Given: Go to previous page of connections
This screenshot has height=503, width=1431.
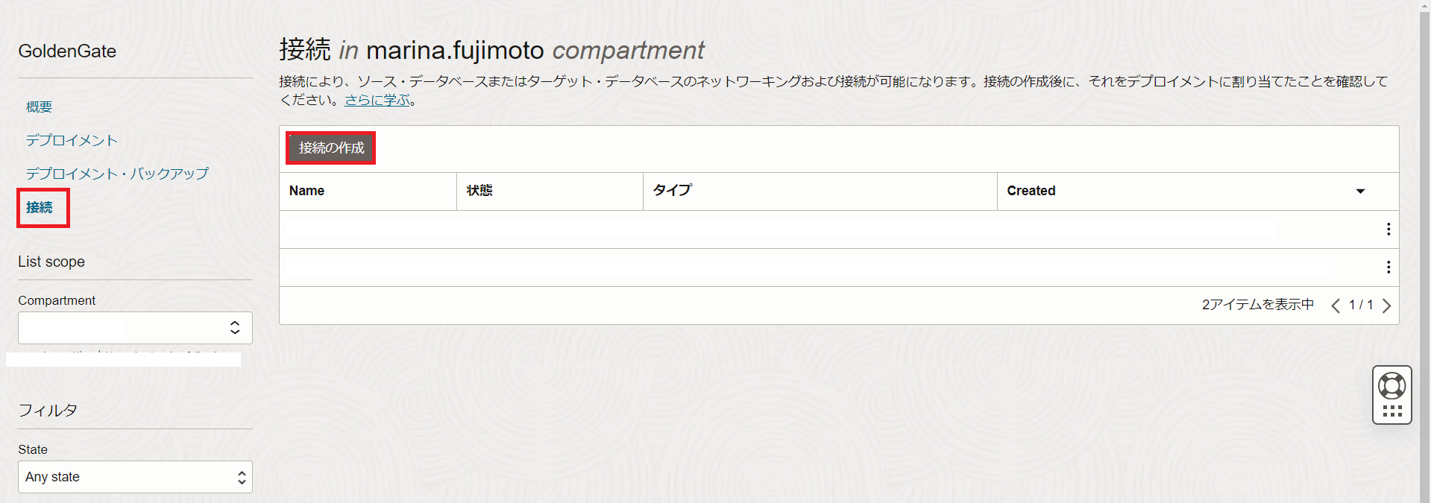Looking at the screenshot, I should point(1336,306).
